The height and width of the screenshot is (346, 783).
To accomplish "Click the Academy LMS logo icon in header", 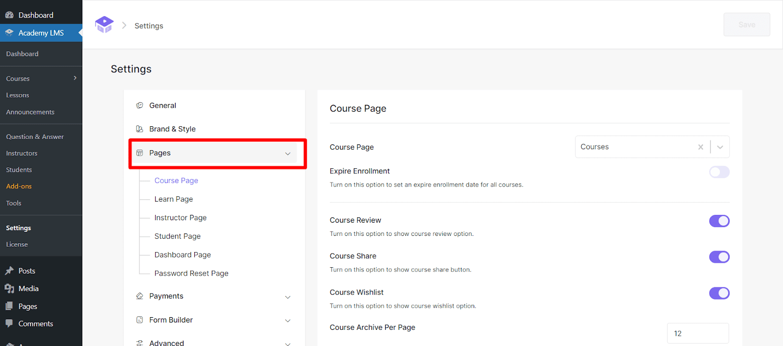I will pos(104,24).
